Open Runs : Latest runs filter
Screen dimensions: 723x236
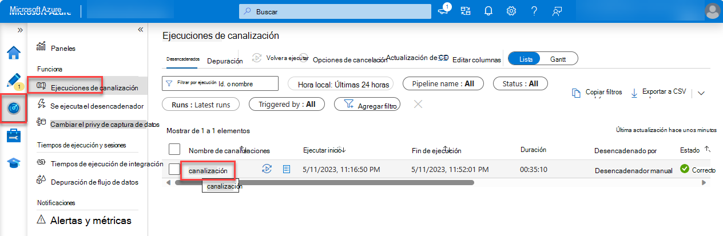[201, 104]
